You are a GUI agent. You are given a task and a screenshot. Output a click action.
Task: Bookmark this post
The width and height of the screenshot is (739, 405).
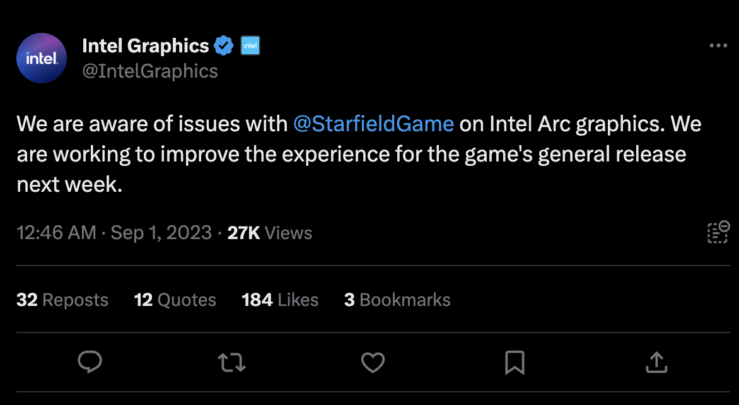pyautogui.click(x=515, y=362)
